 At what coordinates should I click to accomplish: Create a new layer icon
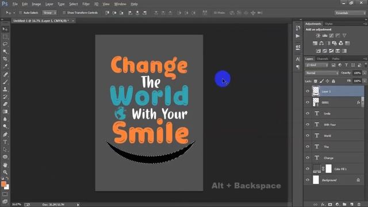point(351,205)
